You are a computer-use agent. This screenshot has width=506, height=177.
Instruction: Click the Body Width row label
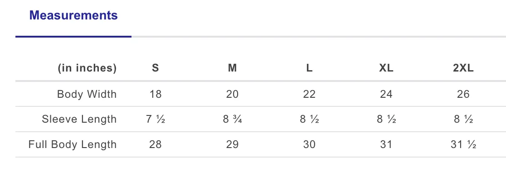87,94
